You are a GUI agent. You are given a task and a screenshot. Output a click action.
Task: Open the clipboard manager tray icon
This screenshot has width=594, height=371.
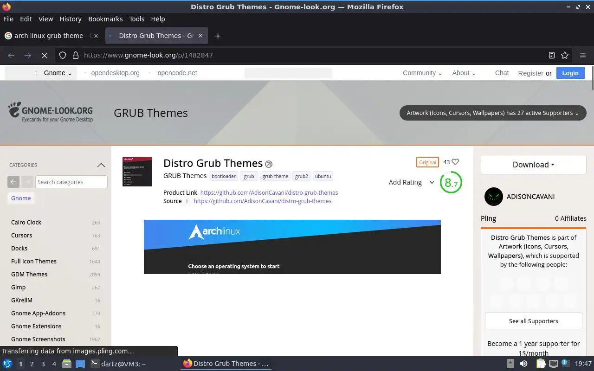(540, 364)
